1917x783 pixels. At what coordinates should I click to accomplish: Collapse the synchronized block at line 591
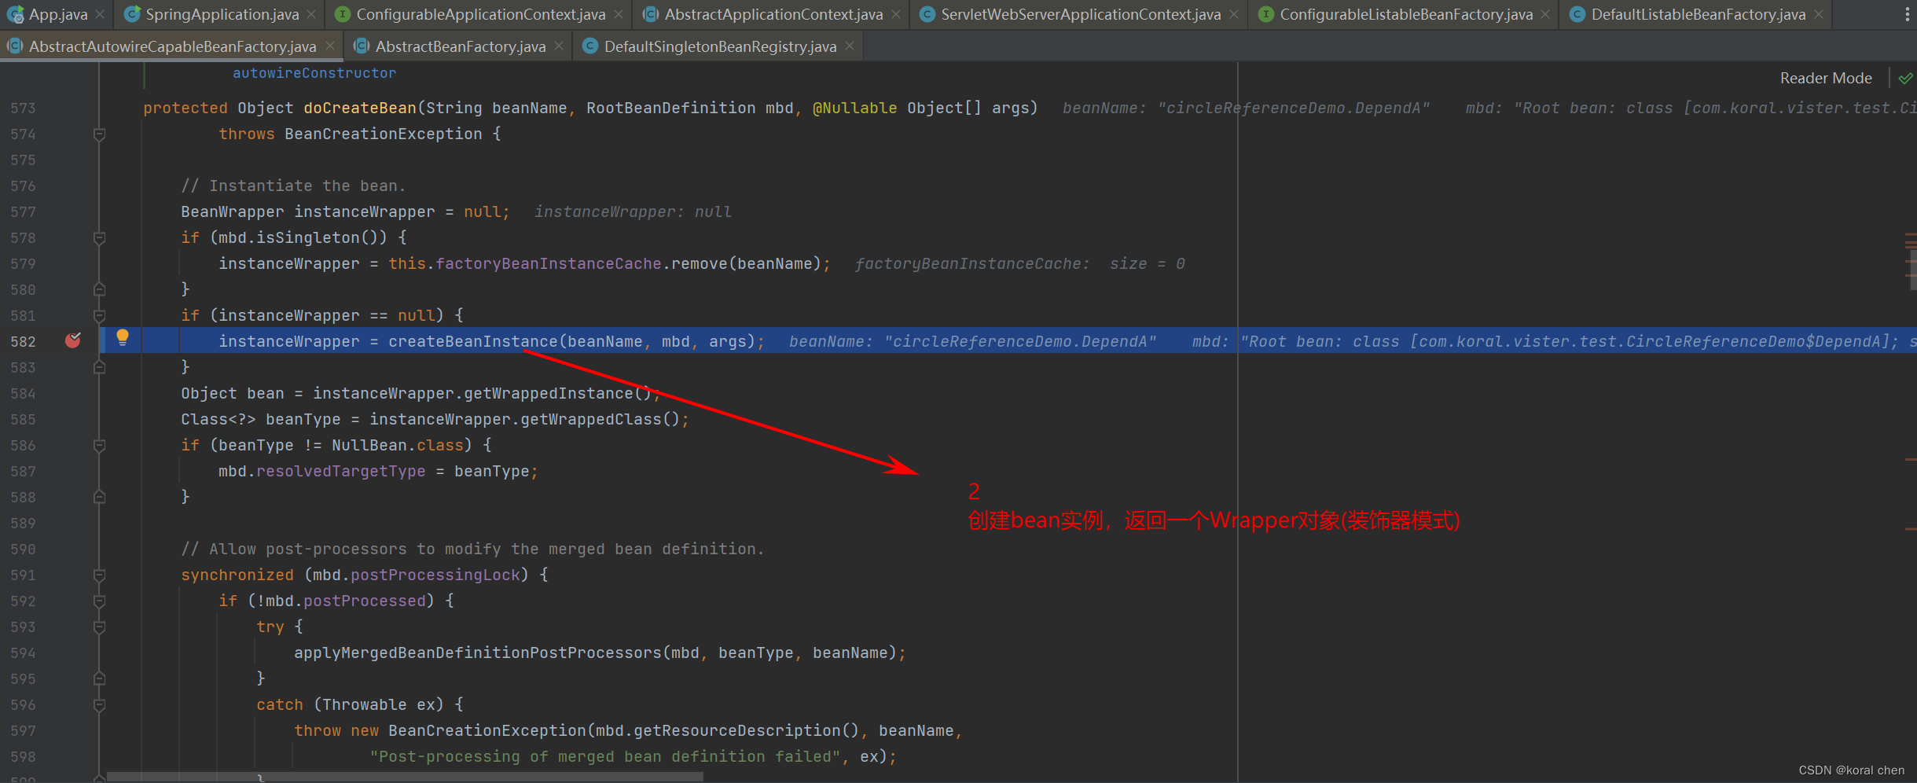click(x=99, y=575)
